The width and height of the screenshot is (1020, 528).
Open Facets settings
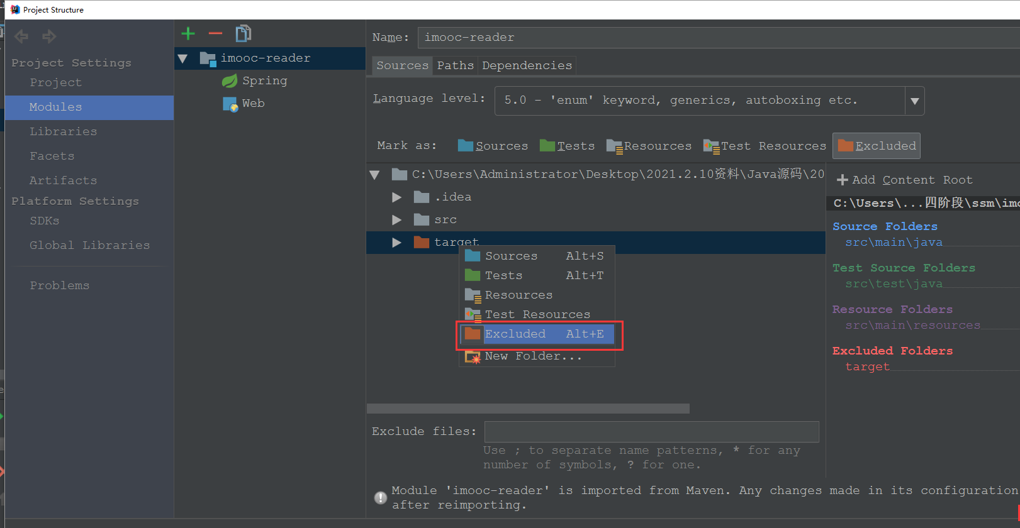[52, 156]
